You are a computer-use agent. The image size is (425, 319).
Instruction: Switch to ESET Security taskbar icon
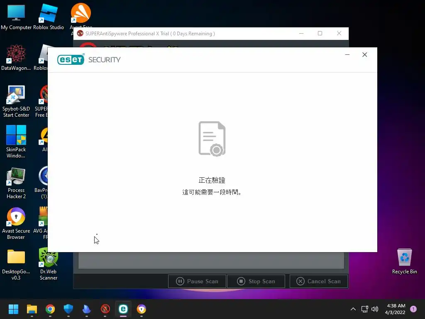tap(123, 309)
